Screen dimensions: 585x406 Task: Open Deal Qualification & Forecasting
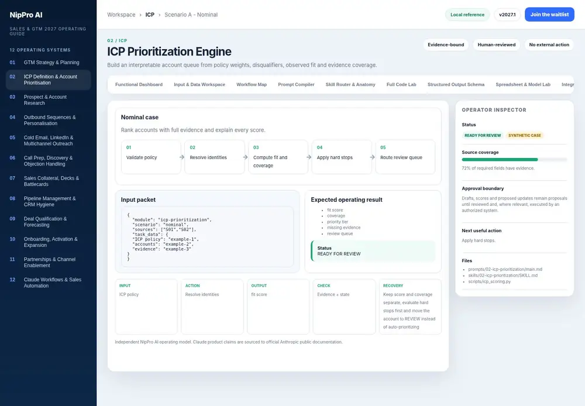(49, 222)
